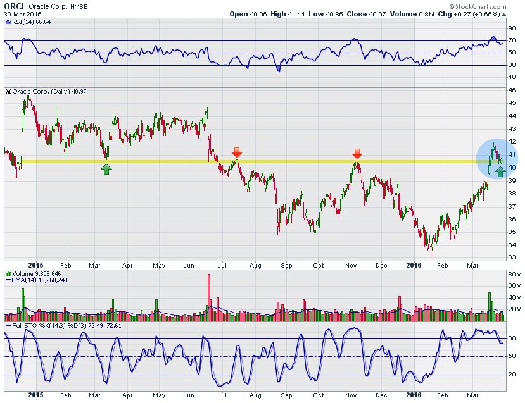Image resolution: width=525 pixels, height=403 pixels.
Task: Click the 45 price axis label
Action: pos(512,103)
